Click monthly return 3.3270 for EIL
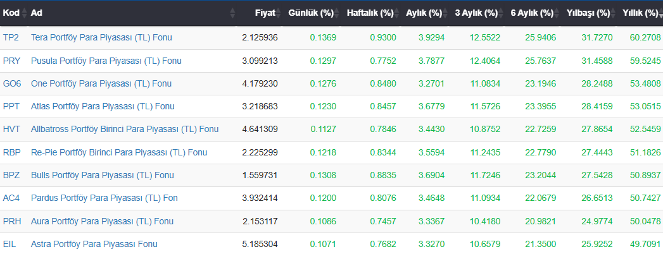 431,244
